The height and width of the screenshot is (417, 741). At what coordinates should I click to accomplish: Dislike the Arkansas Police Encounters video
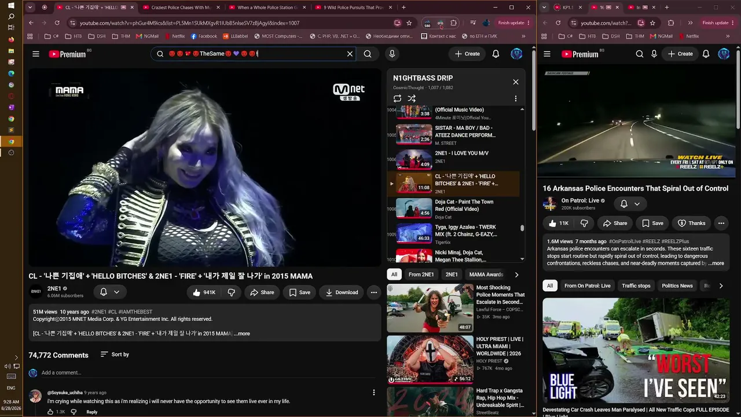[x=584, y=223]
